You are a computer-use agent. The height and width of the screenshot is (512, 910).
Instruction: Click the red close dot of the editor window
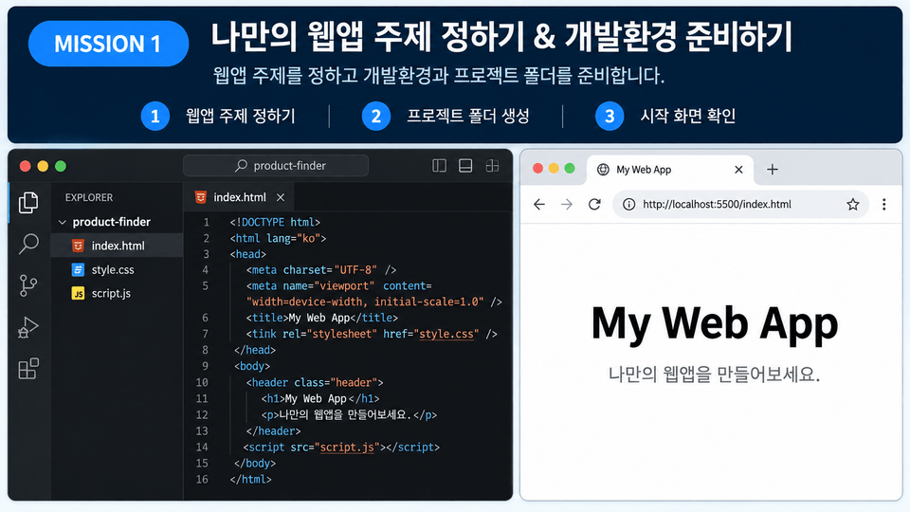[x=25, y=166]
